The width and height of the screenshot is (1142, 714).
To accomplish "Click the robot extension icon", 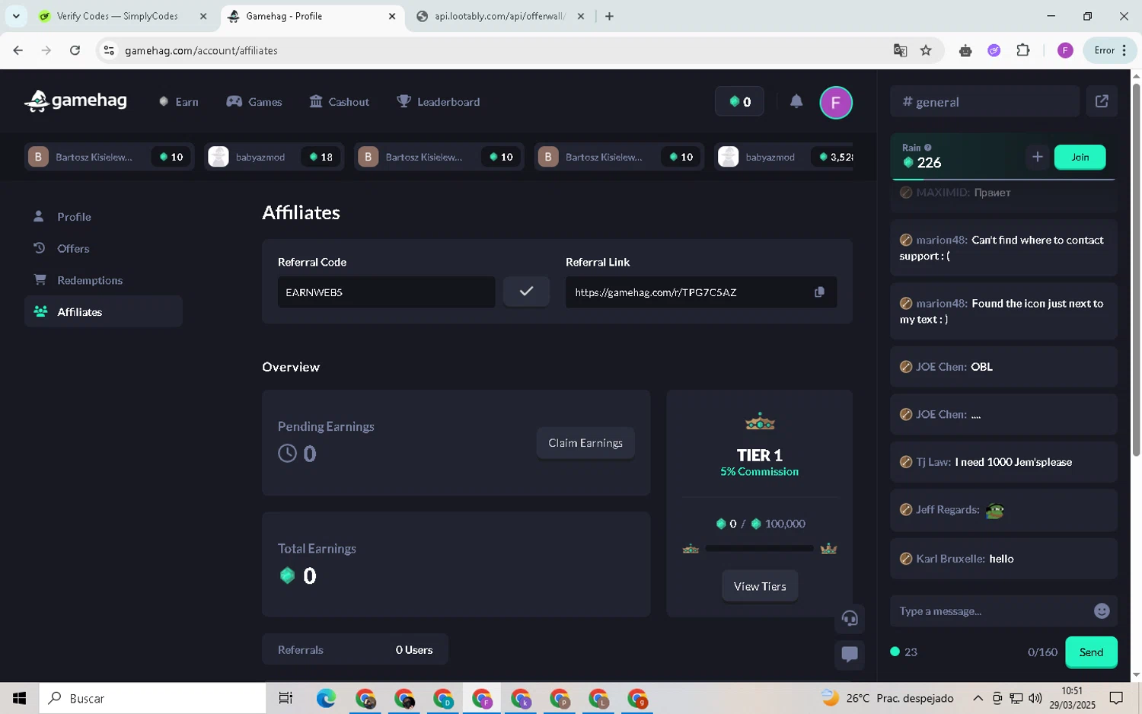I will [965, 50].
